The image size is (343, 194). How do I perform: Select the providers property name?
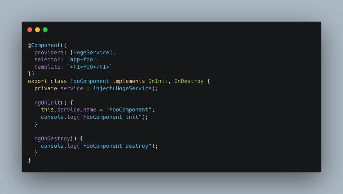[49, 52]
